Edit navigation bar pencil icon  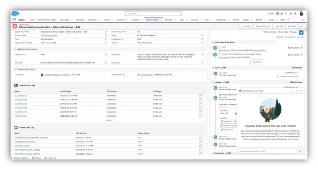click(303, 20)
